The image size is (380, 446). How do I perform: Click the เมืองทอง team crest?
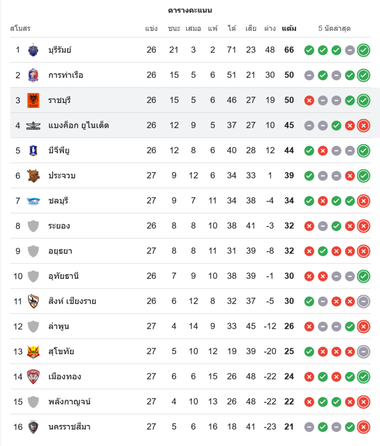point(33,376)
